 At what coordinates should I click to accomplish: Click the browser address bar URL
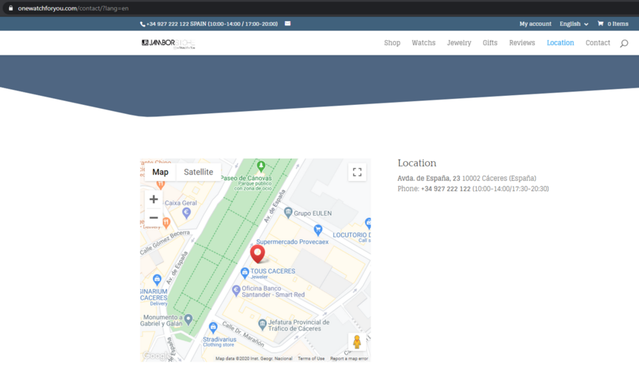click(x=73, y=8)
